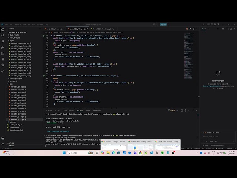This screenshot has height=178, width=237.
Task: Split the terminal
Action: point(182,111)
